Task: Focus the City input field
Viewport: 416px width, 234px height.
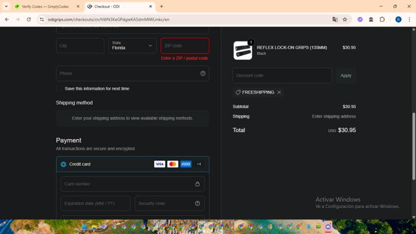Action: [x=80, y=45]
